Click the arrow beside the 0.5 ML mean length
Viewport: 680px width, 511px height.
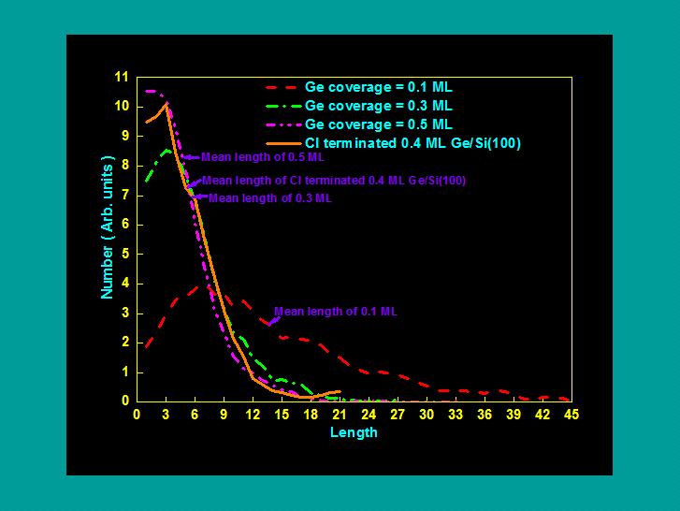coord(189,157)
